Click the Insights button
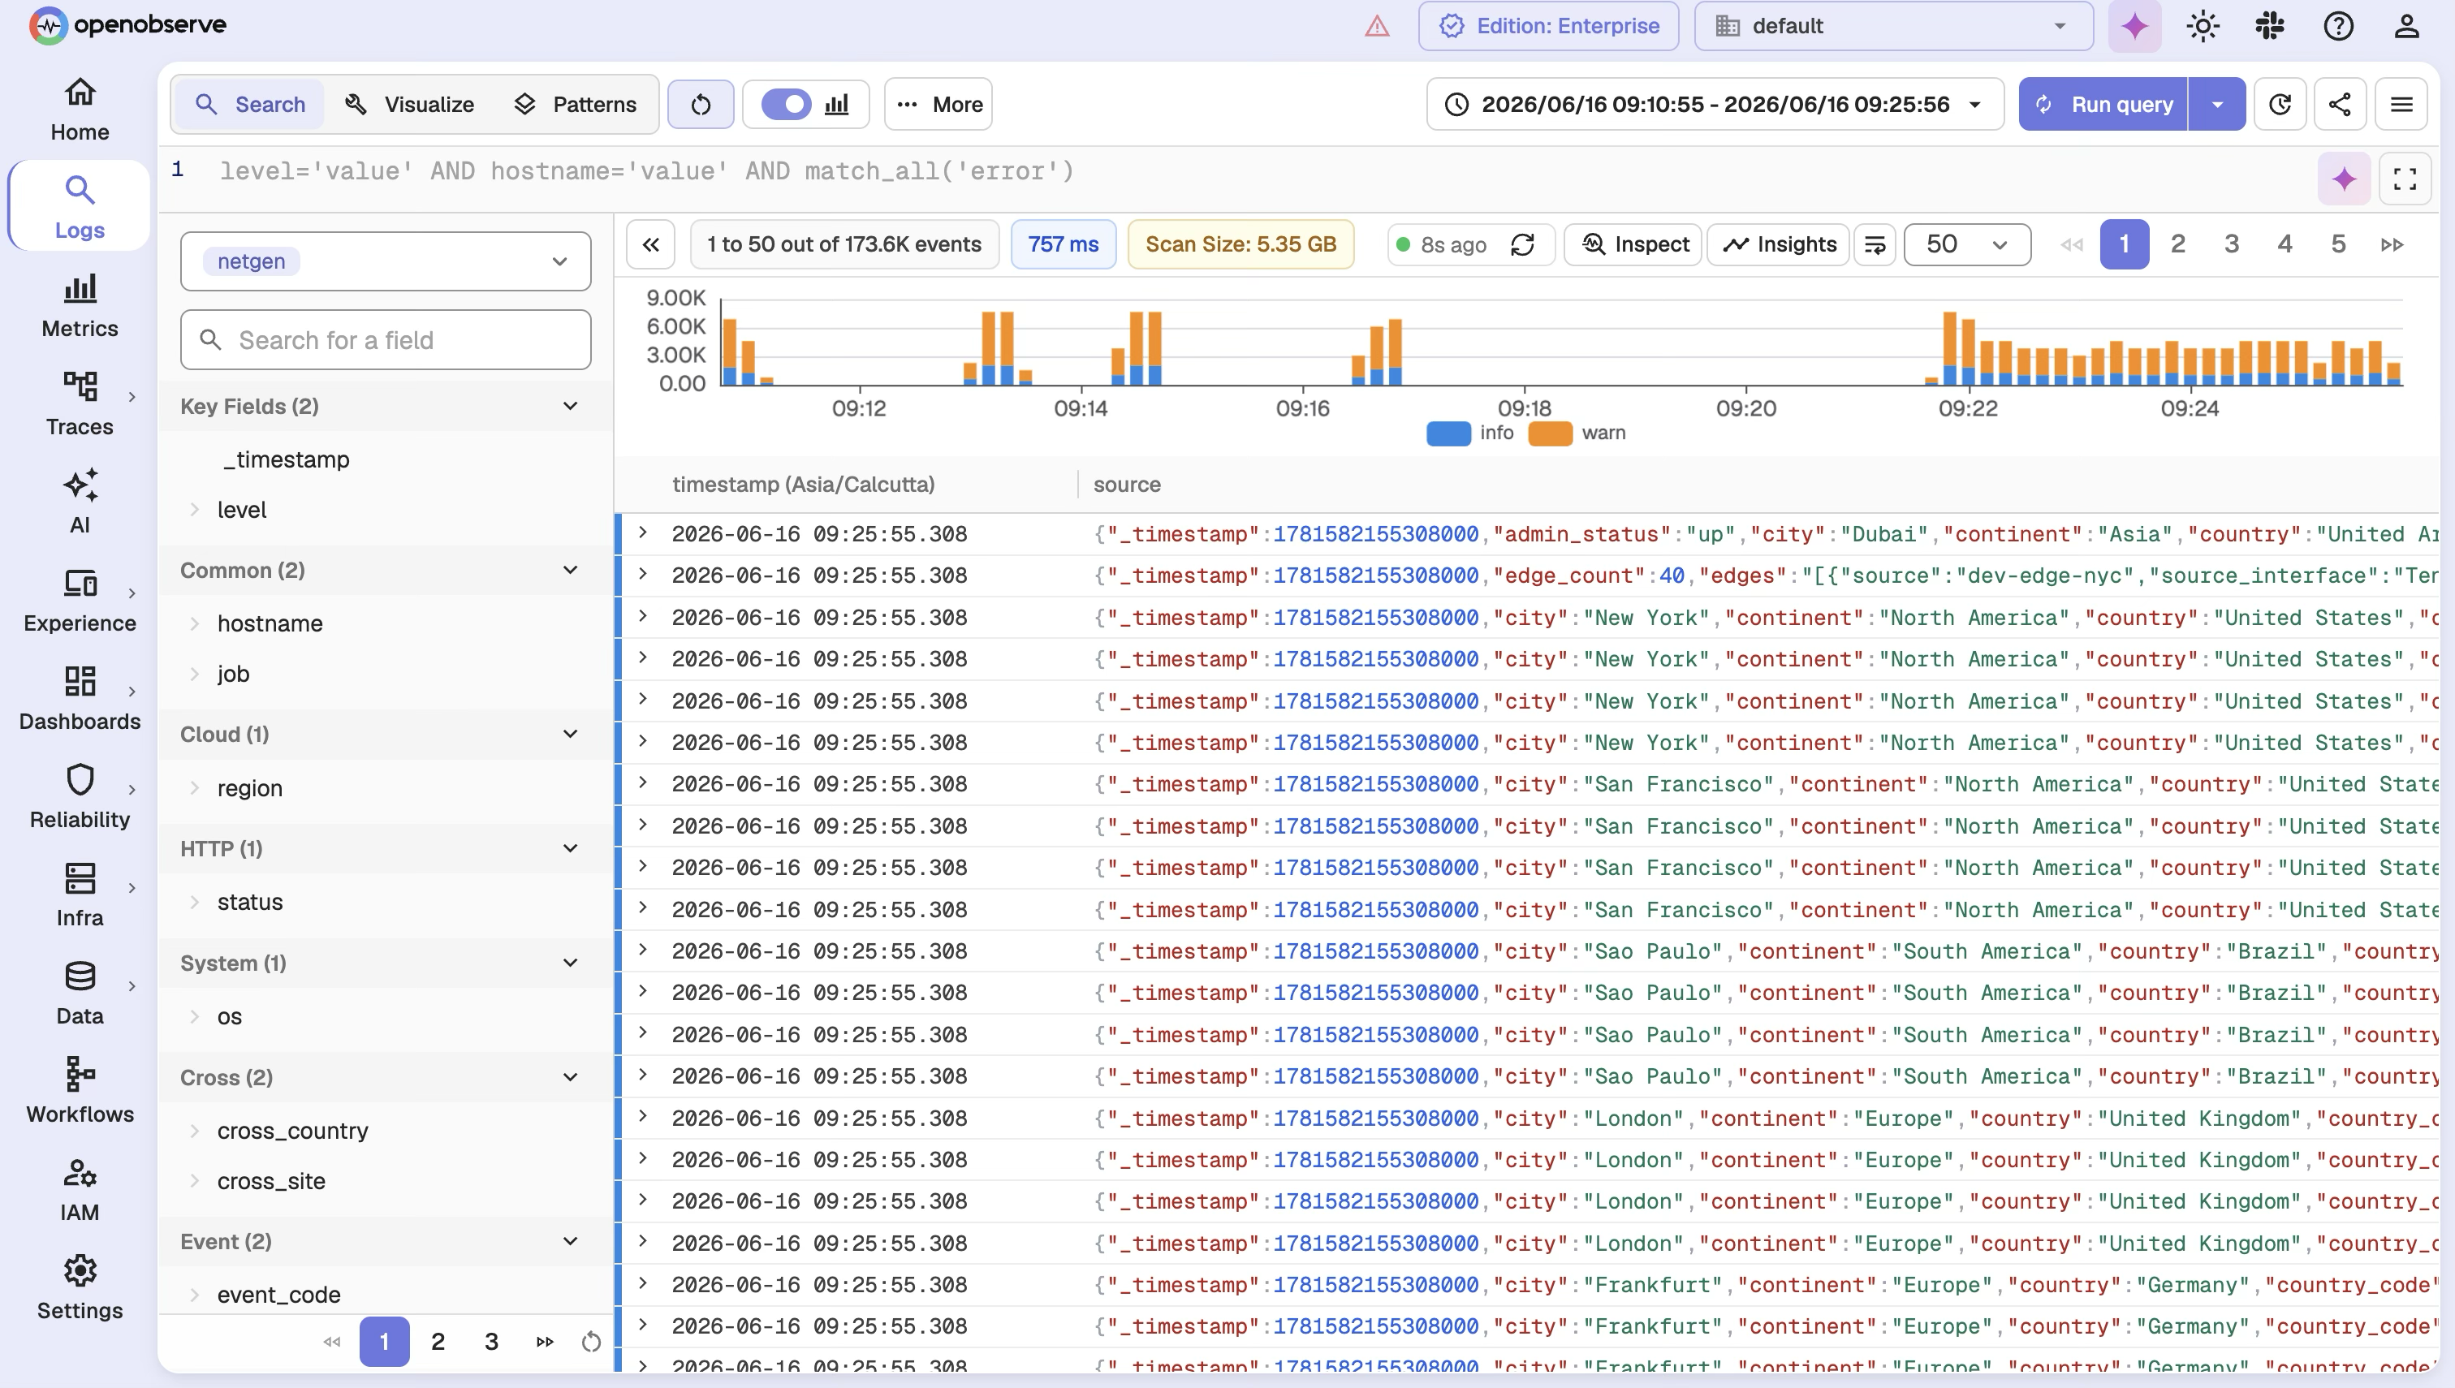Image resolution: width=2455 pixels, height=1388 pixels. click(x=1778, y=244)
